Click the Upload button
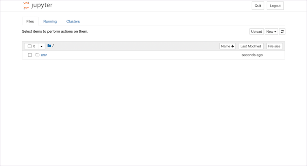307x166 pixels. [257, 31]
